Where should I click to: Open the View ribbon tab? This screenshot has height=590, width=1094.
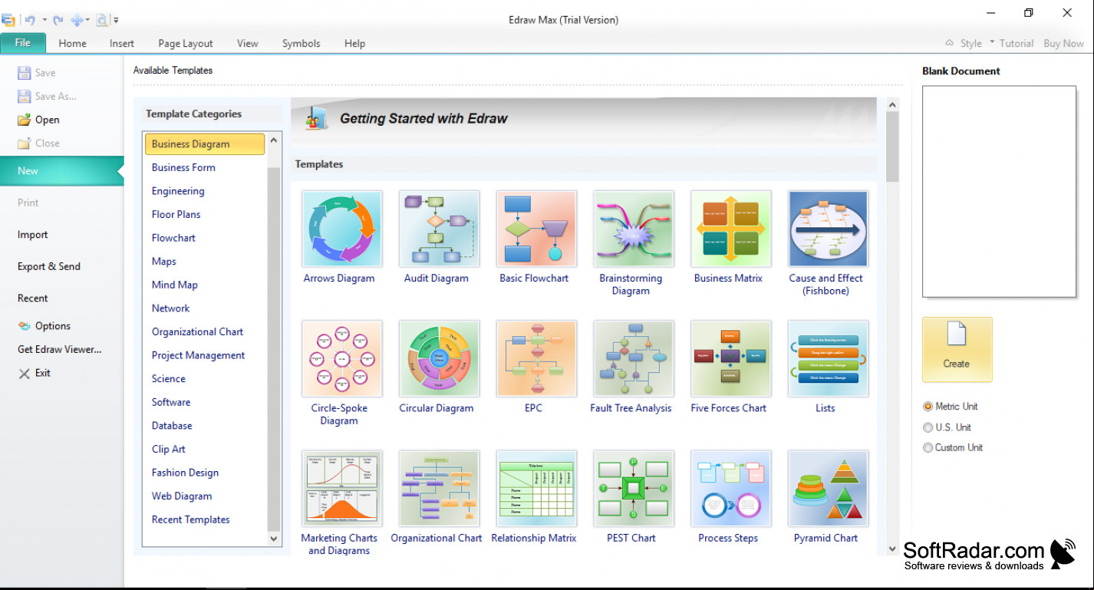coord(248,43)
